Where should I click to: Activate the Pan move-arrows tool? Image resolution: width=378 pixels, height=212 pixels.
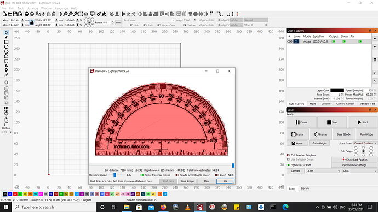click(60, 14)
